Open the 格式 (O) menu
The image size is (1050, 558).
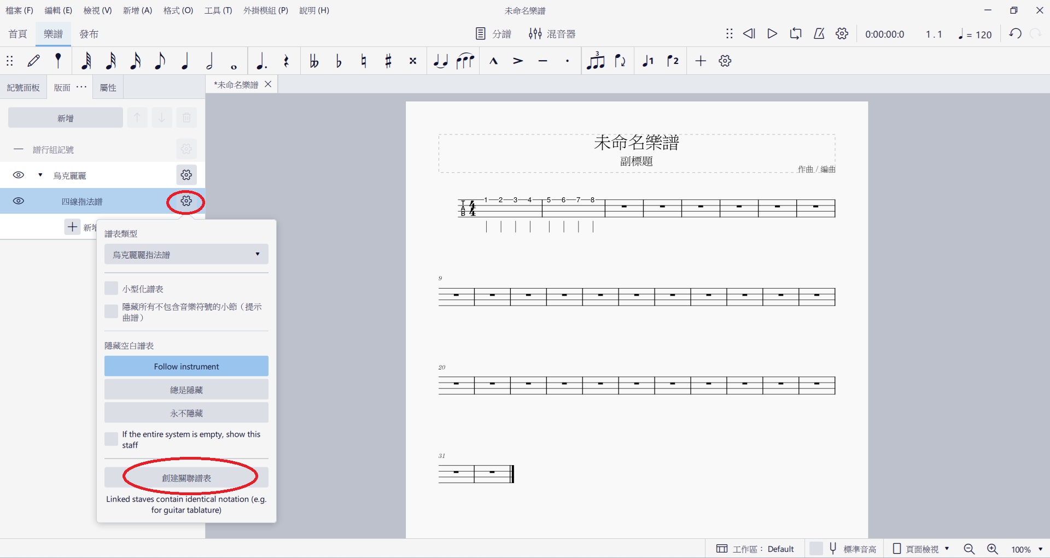click(178, 10)
